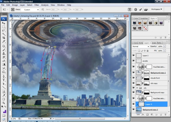Swap foreground and background colors icon

coord(5,106)
